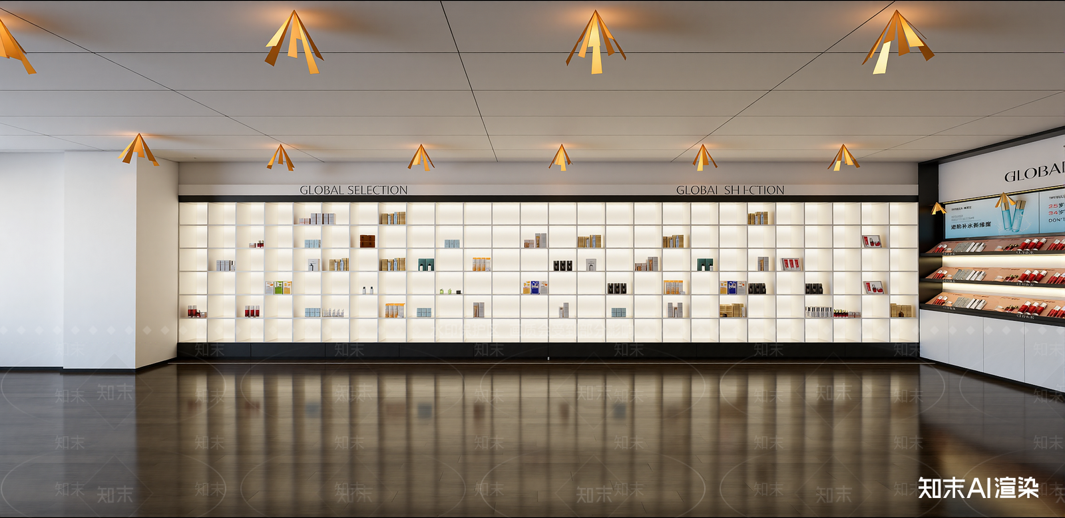Click the white pillar on the left

coord(101,260)
